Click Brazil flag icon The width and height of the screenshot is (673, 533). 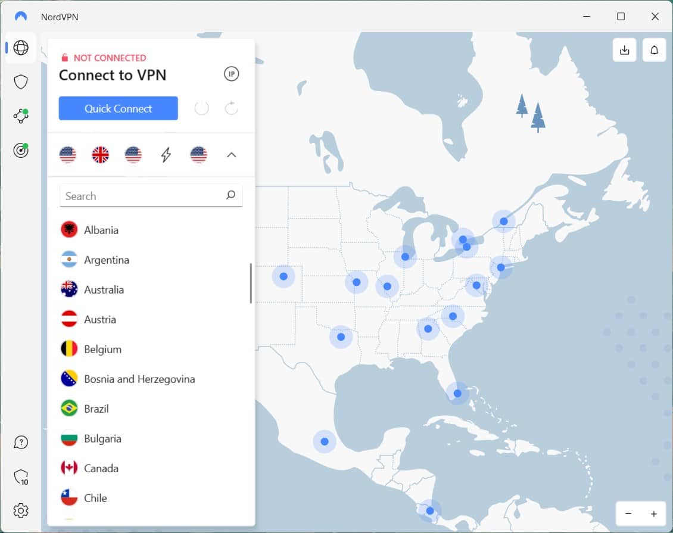(69, 409)
